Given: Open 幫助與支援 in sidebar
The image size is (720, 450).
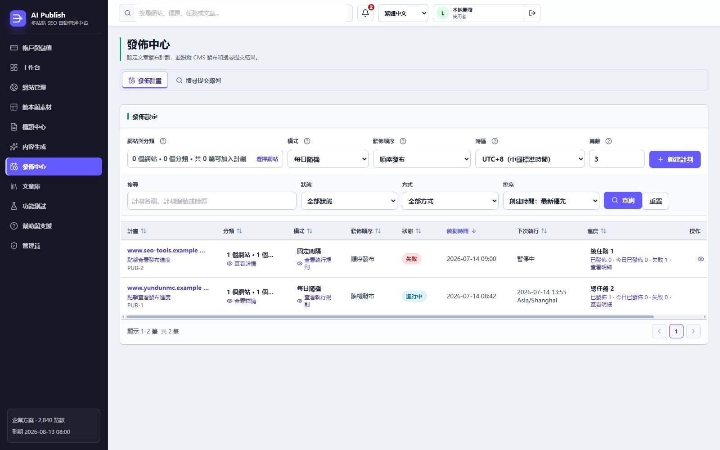Looking at the screenshot, I should (x=54, y=226).
